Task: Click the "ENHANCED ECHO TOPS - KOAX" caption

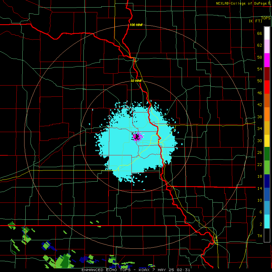Action: click(115, 270)
